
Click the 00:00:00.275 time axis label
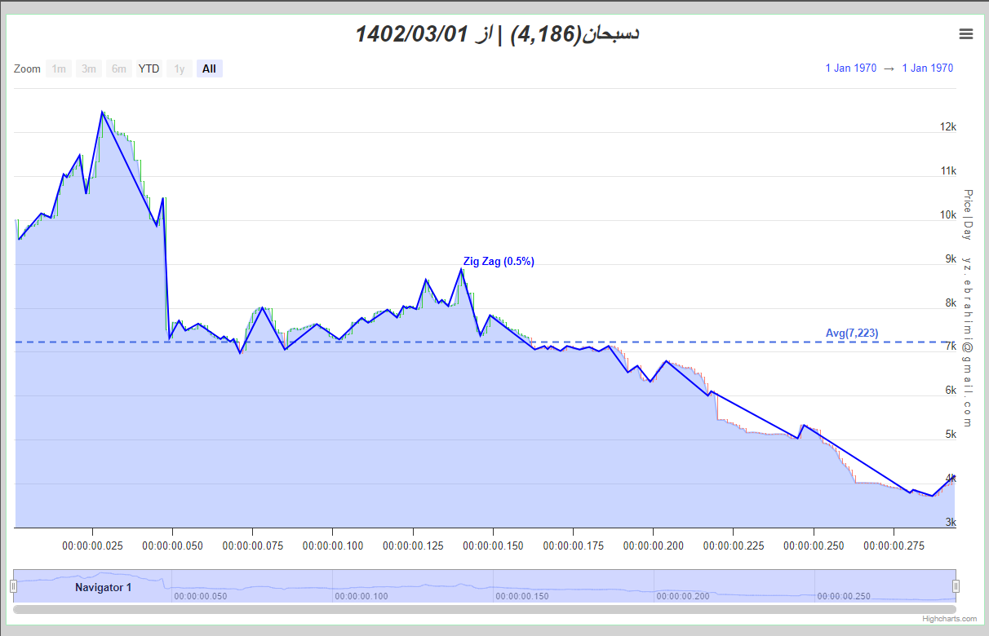pyautogui.click(x=894, y=545)
